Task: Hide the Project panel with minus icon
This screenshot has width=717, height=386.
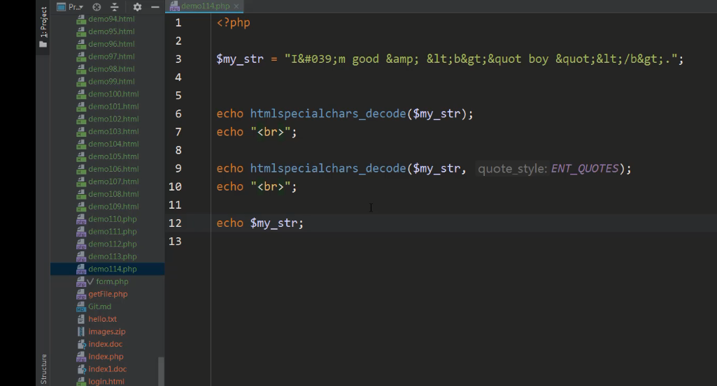Action: (x=155, y=7)
